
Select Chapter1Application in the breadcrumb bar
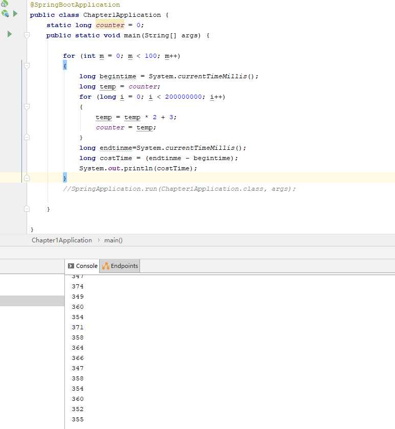62,240
